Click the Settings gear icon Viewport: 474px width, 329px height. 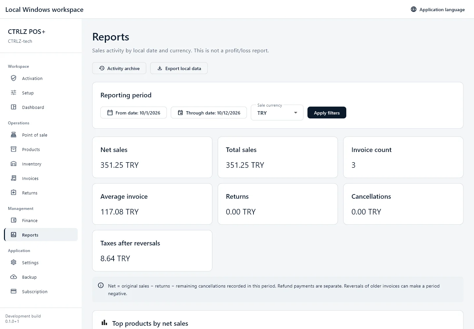tap(13, 263)
